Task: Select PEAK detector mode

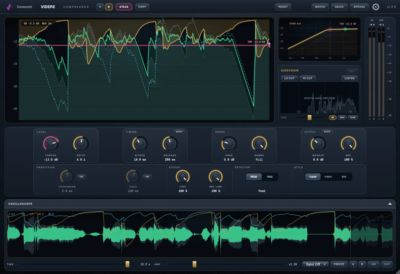Action: click(254, 177)
